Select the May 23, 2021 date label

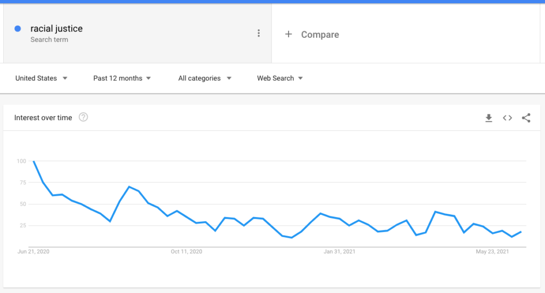492,252
